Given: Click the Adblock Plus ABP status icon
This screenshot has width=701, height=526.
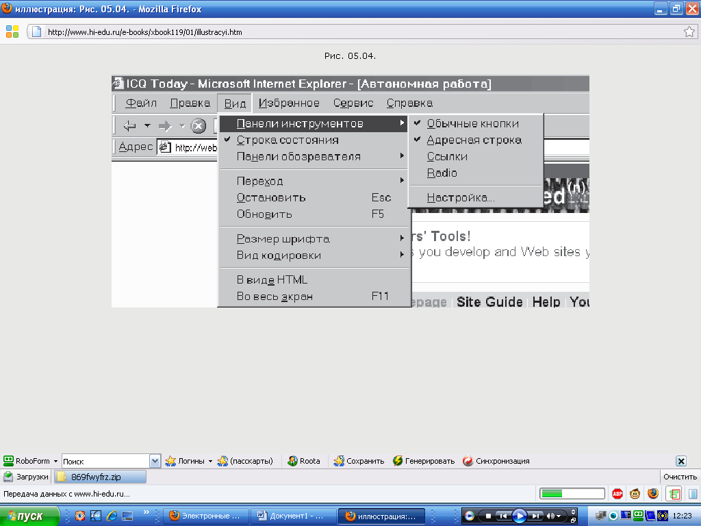Looking at the screenshot, I should (617, 494).
